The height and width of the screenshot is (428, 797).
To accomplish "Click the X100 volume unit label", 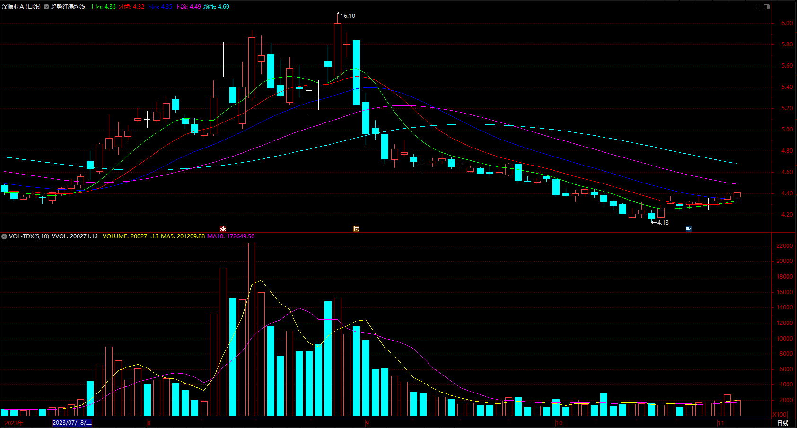I will 780,415.
